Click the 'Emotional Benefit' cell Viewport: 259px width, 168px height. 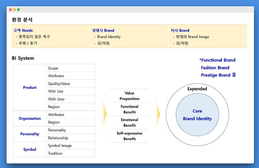coord(129,122)
